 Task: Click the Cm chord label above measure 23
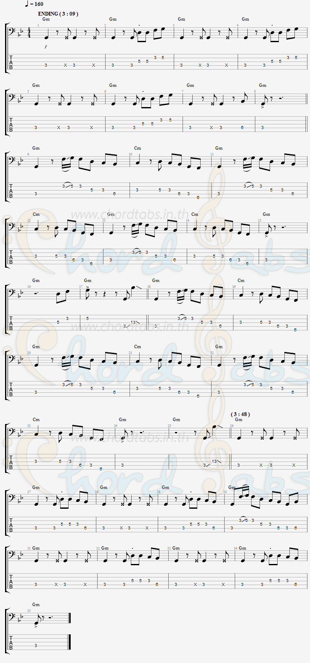(x=36, y=420)
